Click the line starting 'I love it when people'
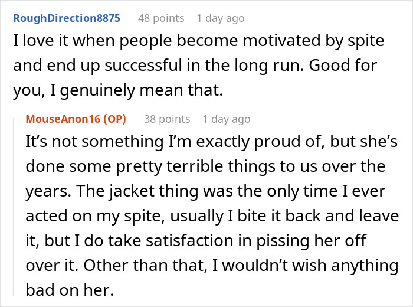 pyautogui.click(x=199, y=41)
